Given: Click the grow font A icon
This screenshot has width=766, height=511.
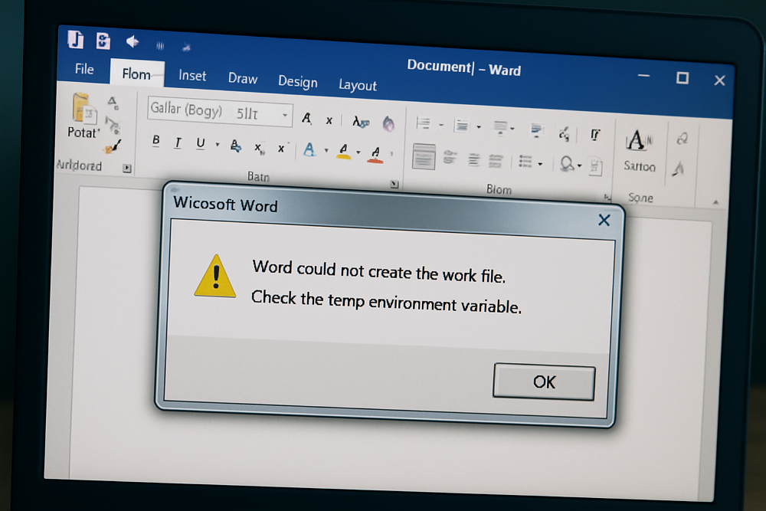Looking at the screenshot, I should [x=306, y=118].
